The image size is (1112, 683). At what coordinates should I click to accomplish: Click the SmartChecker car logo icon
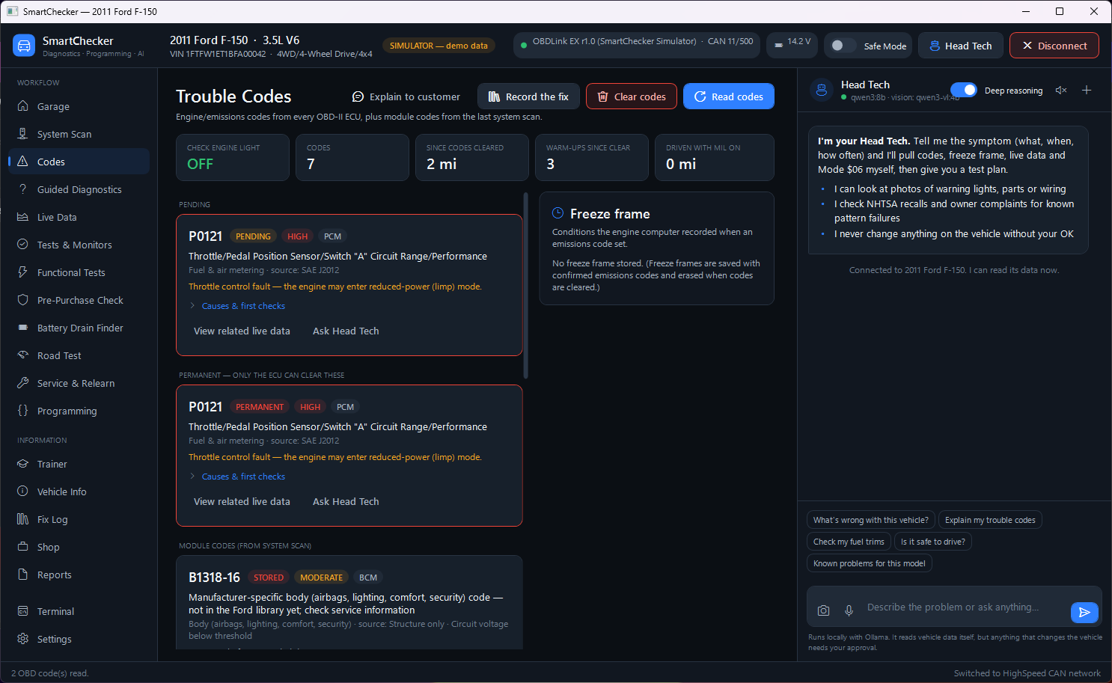(24, 46)
